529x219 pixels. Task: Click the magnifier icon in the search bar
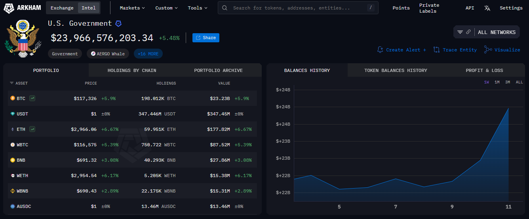tap(225, 8)
